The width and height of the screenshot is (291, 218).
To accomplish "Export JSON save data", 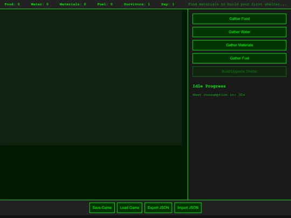I will (158, 208).
